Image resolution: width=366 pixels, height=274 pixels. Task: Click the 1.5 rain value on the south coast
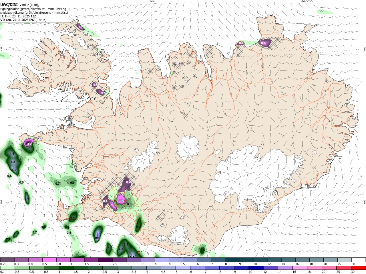202,250
